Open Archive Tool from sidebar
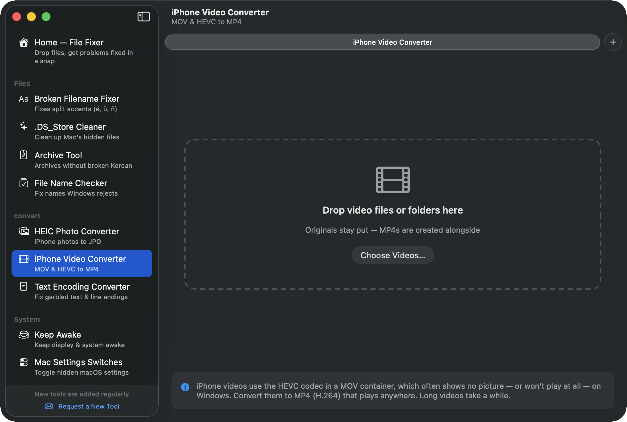The height and width of the screenshot is (422, 627). pos(82,160)
